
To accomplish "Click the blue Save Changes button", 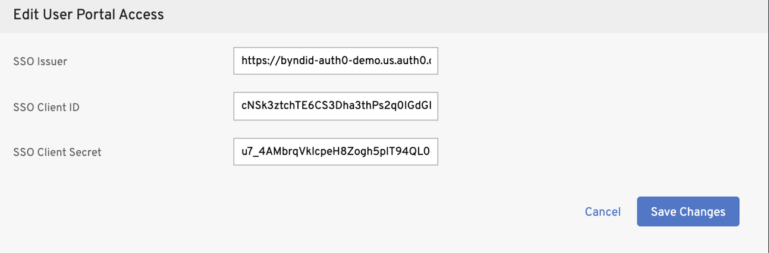I will [x=688, y=212].
